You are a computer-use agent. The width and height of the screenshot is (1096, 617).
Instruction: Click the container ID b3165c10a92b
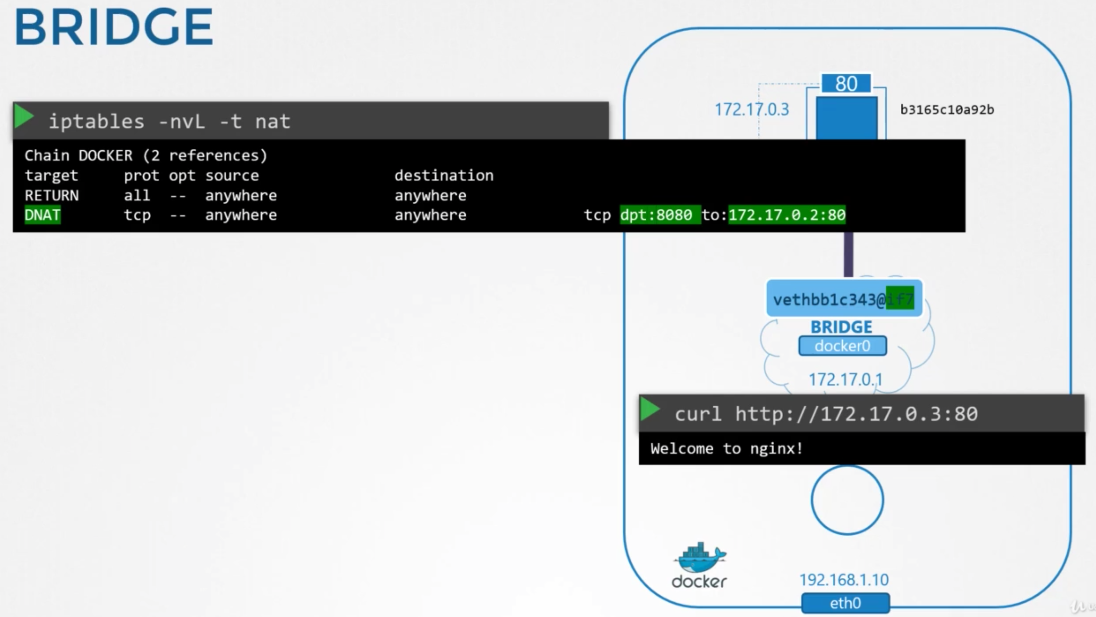tap(947, 110)
